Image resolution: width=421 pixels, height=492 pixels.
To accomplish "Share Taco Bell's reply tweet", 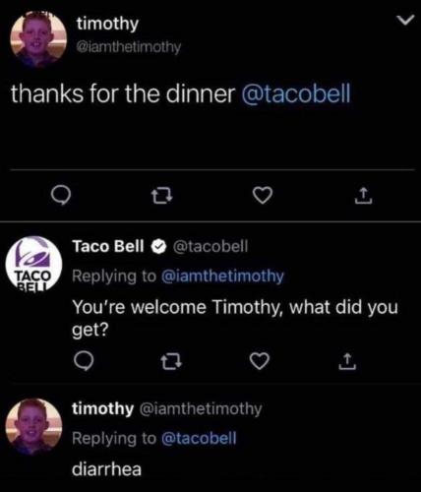I will (x=347, y=361).
